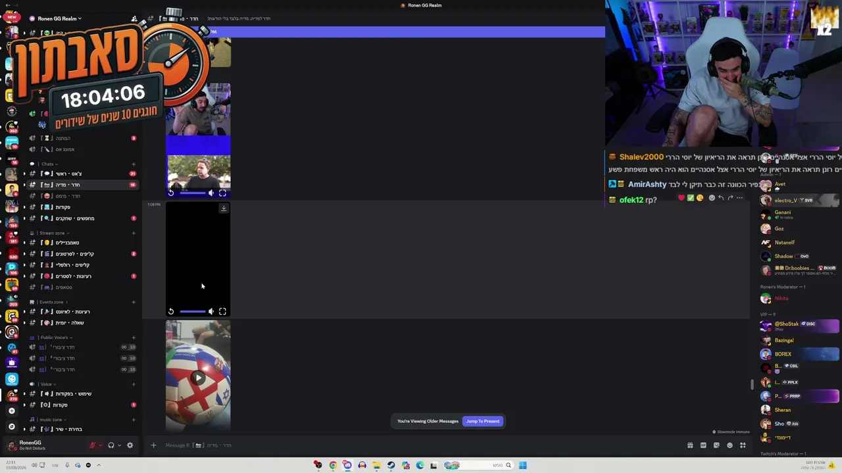The image size is (842, 473).
Task: React with the red heart emoji
Action: pos(681,198)
